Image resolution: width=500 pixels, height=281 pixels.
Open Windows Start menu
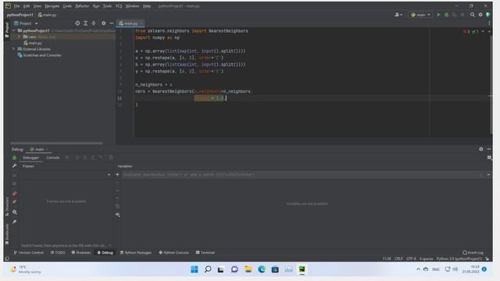pos(195,269)
